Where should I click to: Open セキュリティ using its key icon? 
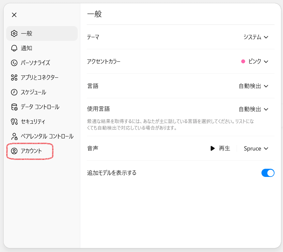pyautogui.click(x=14, y=121)
